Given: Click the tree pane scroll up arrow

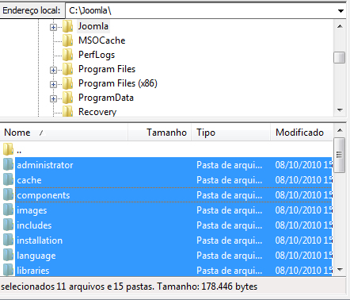Looking at the screenshot, I should (x=340, y=26).
